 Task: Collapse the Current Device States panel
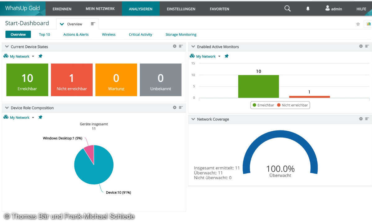(x=7, y=47)
